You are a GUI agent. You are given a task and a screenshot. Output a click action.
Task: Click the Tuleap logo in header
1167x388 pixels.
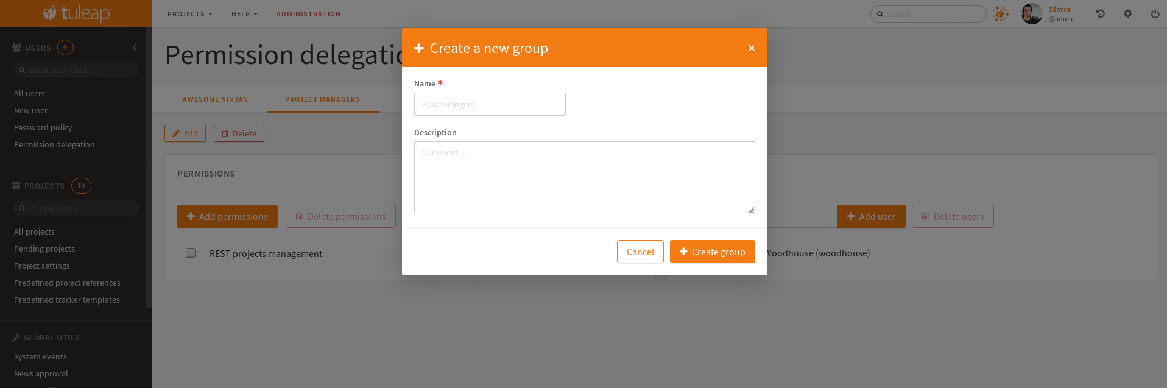coord(76,13)
